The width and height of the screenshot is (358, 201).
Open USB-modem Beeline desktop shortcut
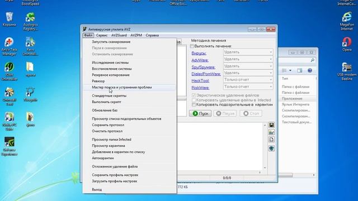coord(347,71)
